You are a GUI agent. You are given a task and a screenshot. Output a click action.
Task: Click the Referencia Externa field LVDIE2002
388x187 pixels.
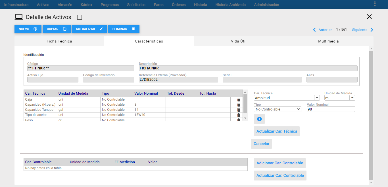[x=178, y=80]
